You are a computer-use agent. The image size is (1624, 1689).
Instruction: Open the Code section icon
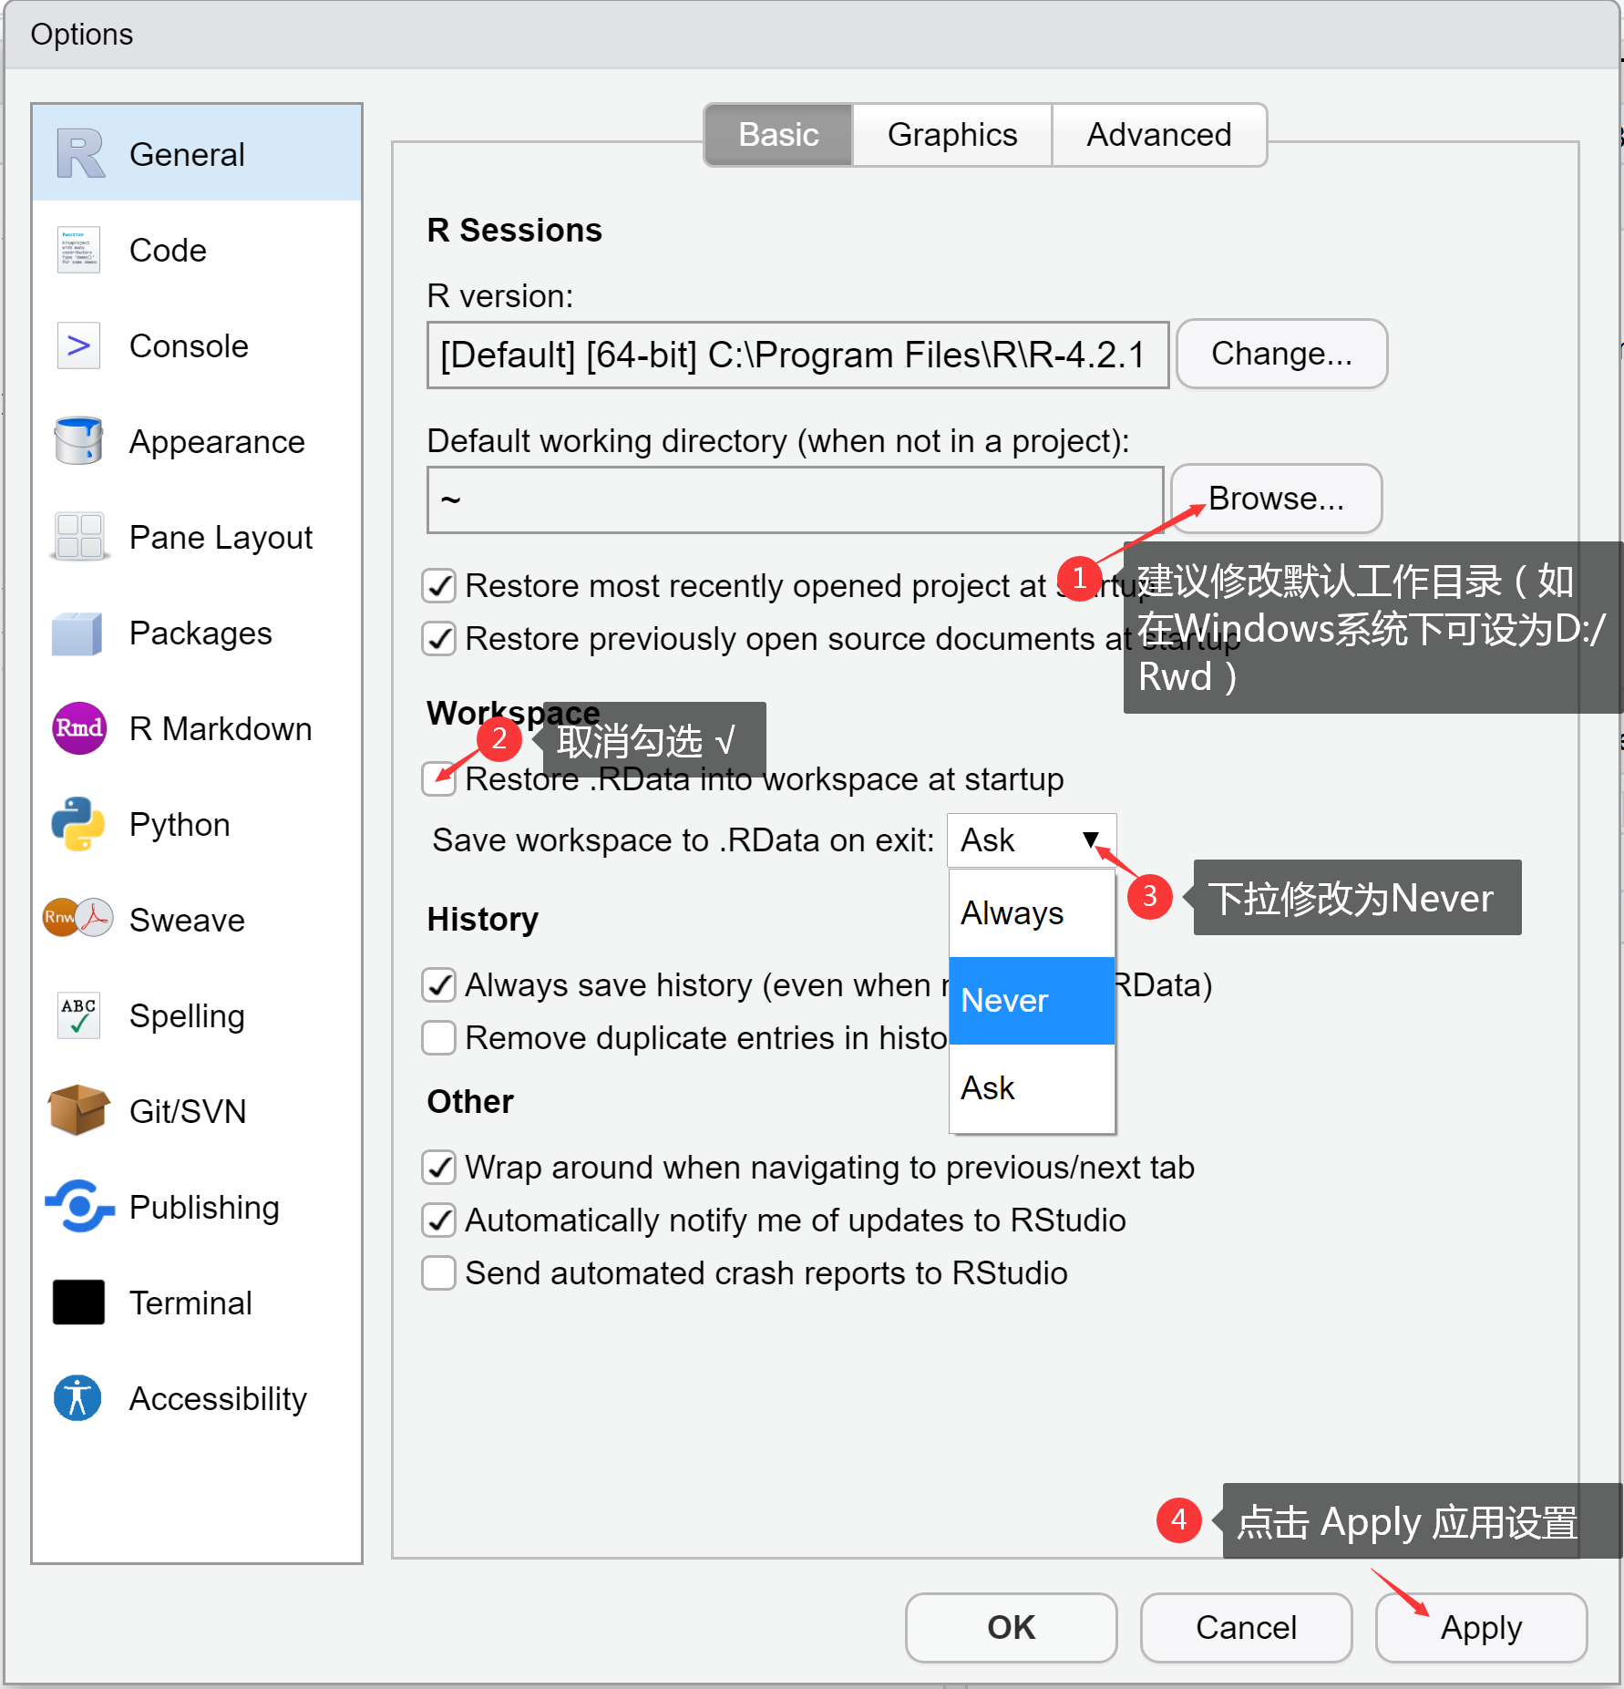[x=78, y=251]
